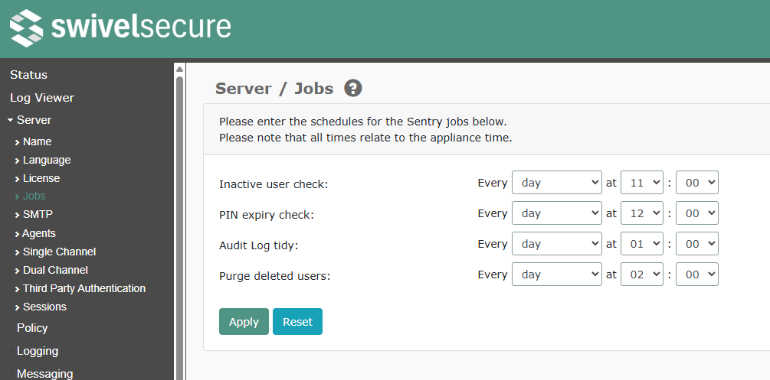Click the sidebar vertical scrollbar thumb
The image size is (770, 380).
pyautogui.click(x=180, y=228)
